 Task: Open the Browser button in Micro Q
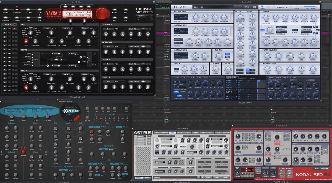115,9
